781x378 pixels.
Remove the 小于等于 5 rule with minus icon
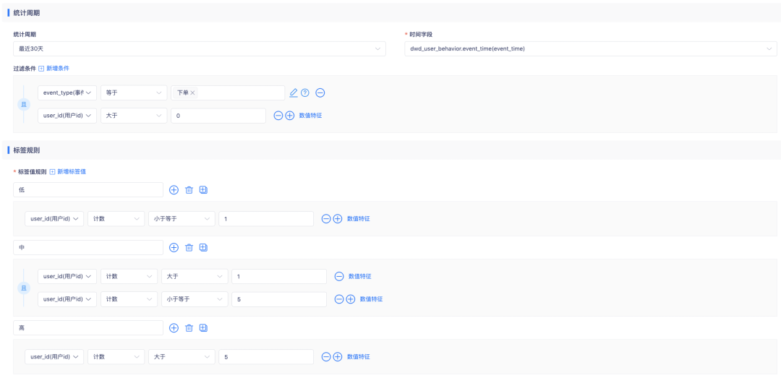point(339,299)
